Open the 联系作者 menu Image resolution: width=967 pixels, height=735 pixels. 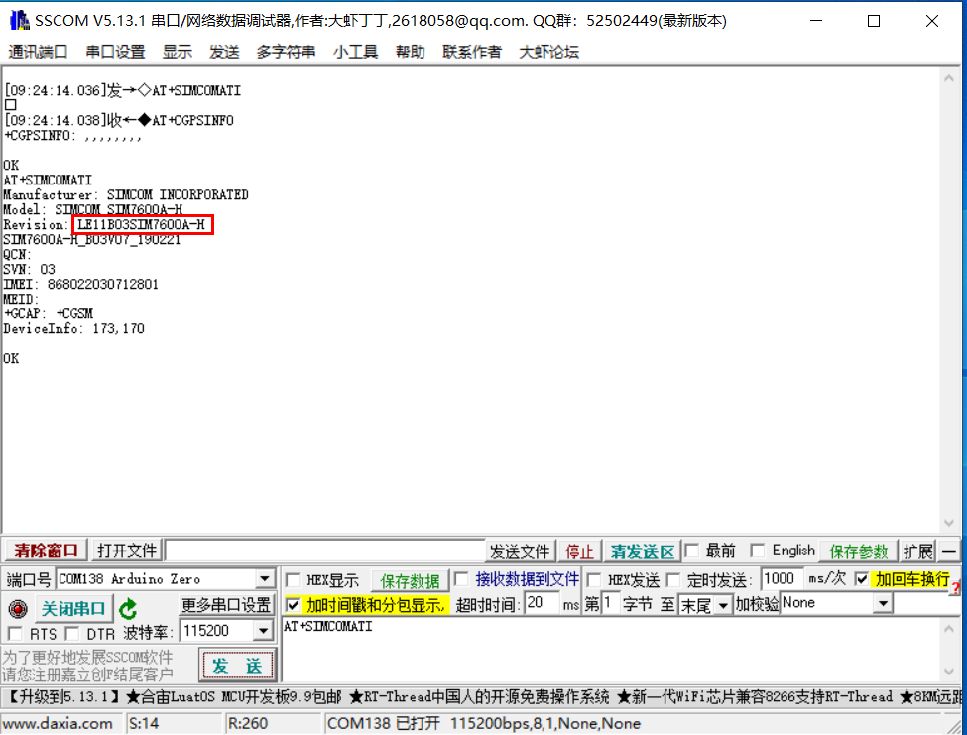[x=472, y=52]
